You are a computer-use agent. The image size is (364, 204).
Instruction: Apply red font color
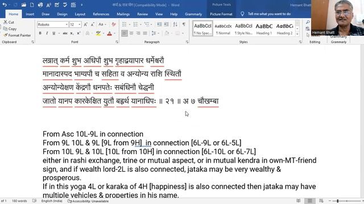pos(110,33)
